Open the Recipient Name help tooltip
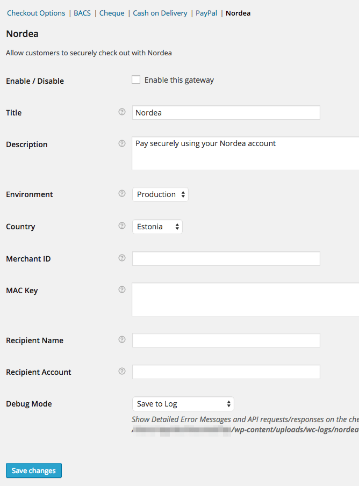The height and width of the screenshot is (486, 359). tap(122, 339)
